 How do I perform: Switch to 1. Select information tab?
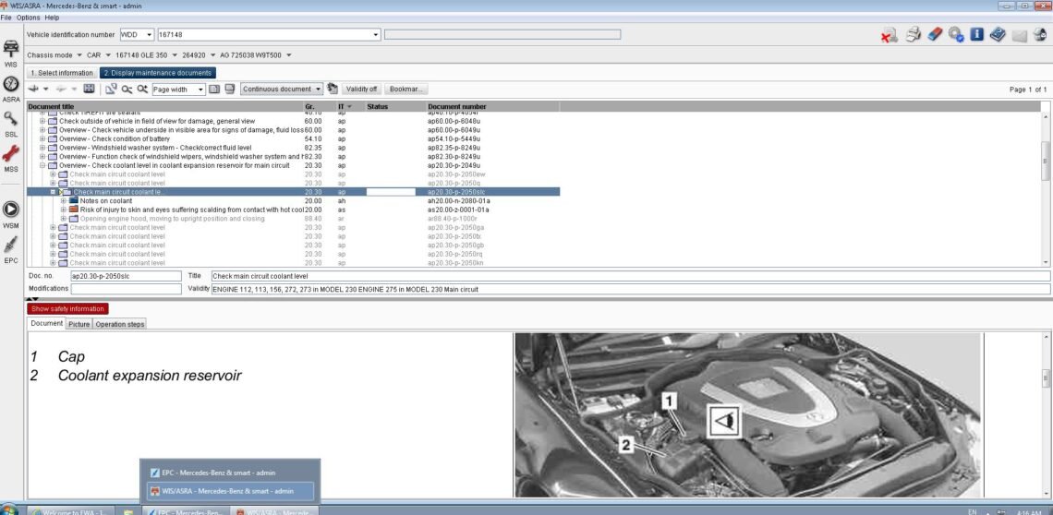[62, 73]
